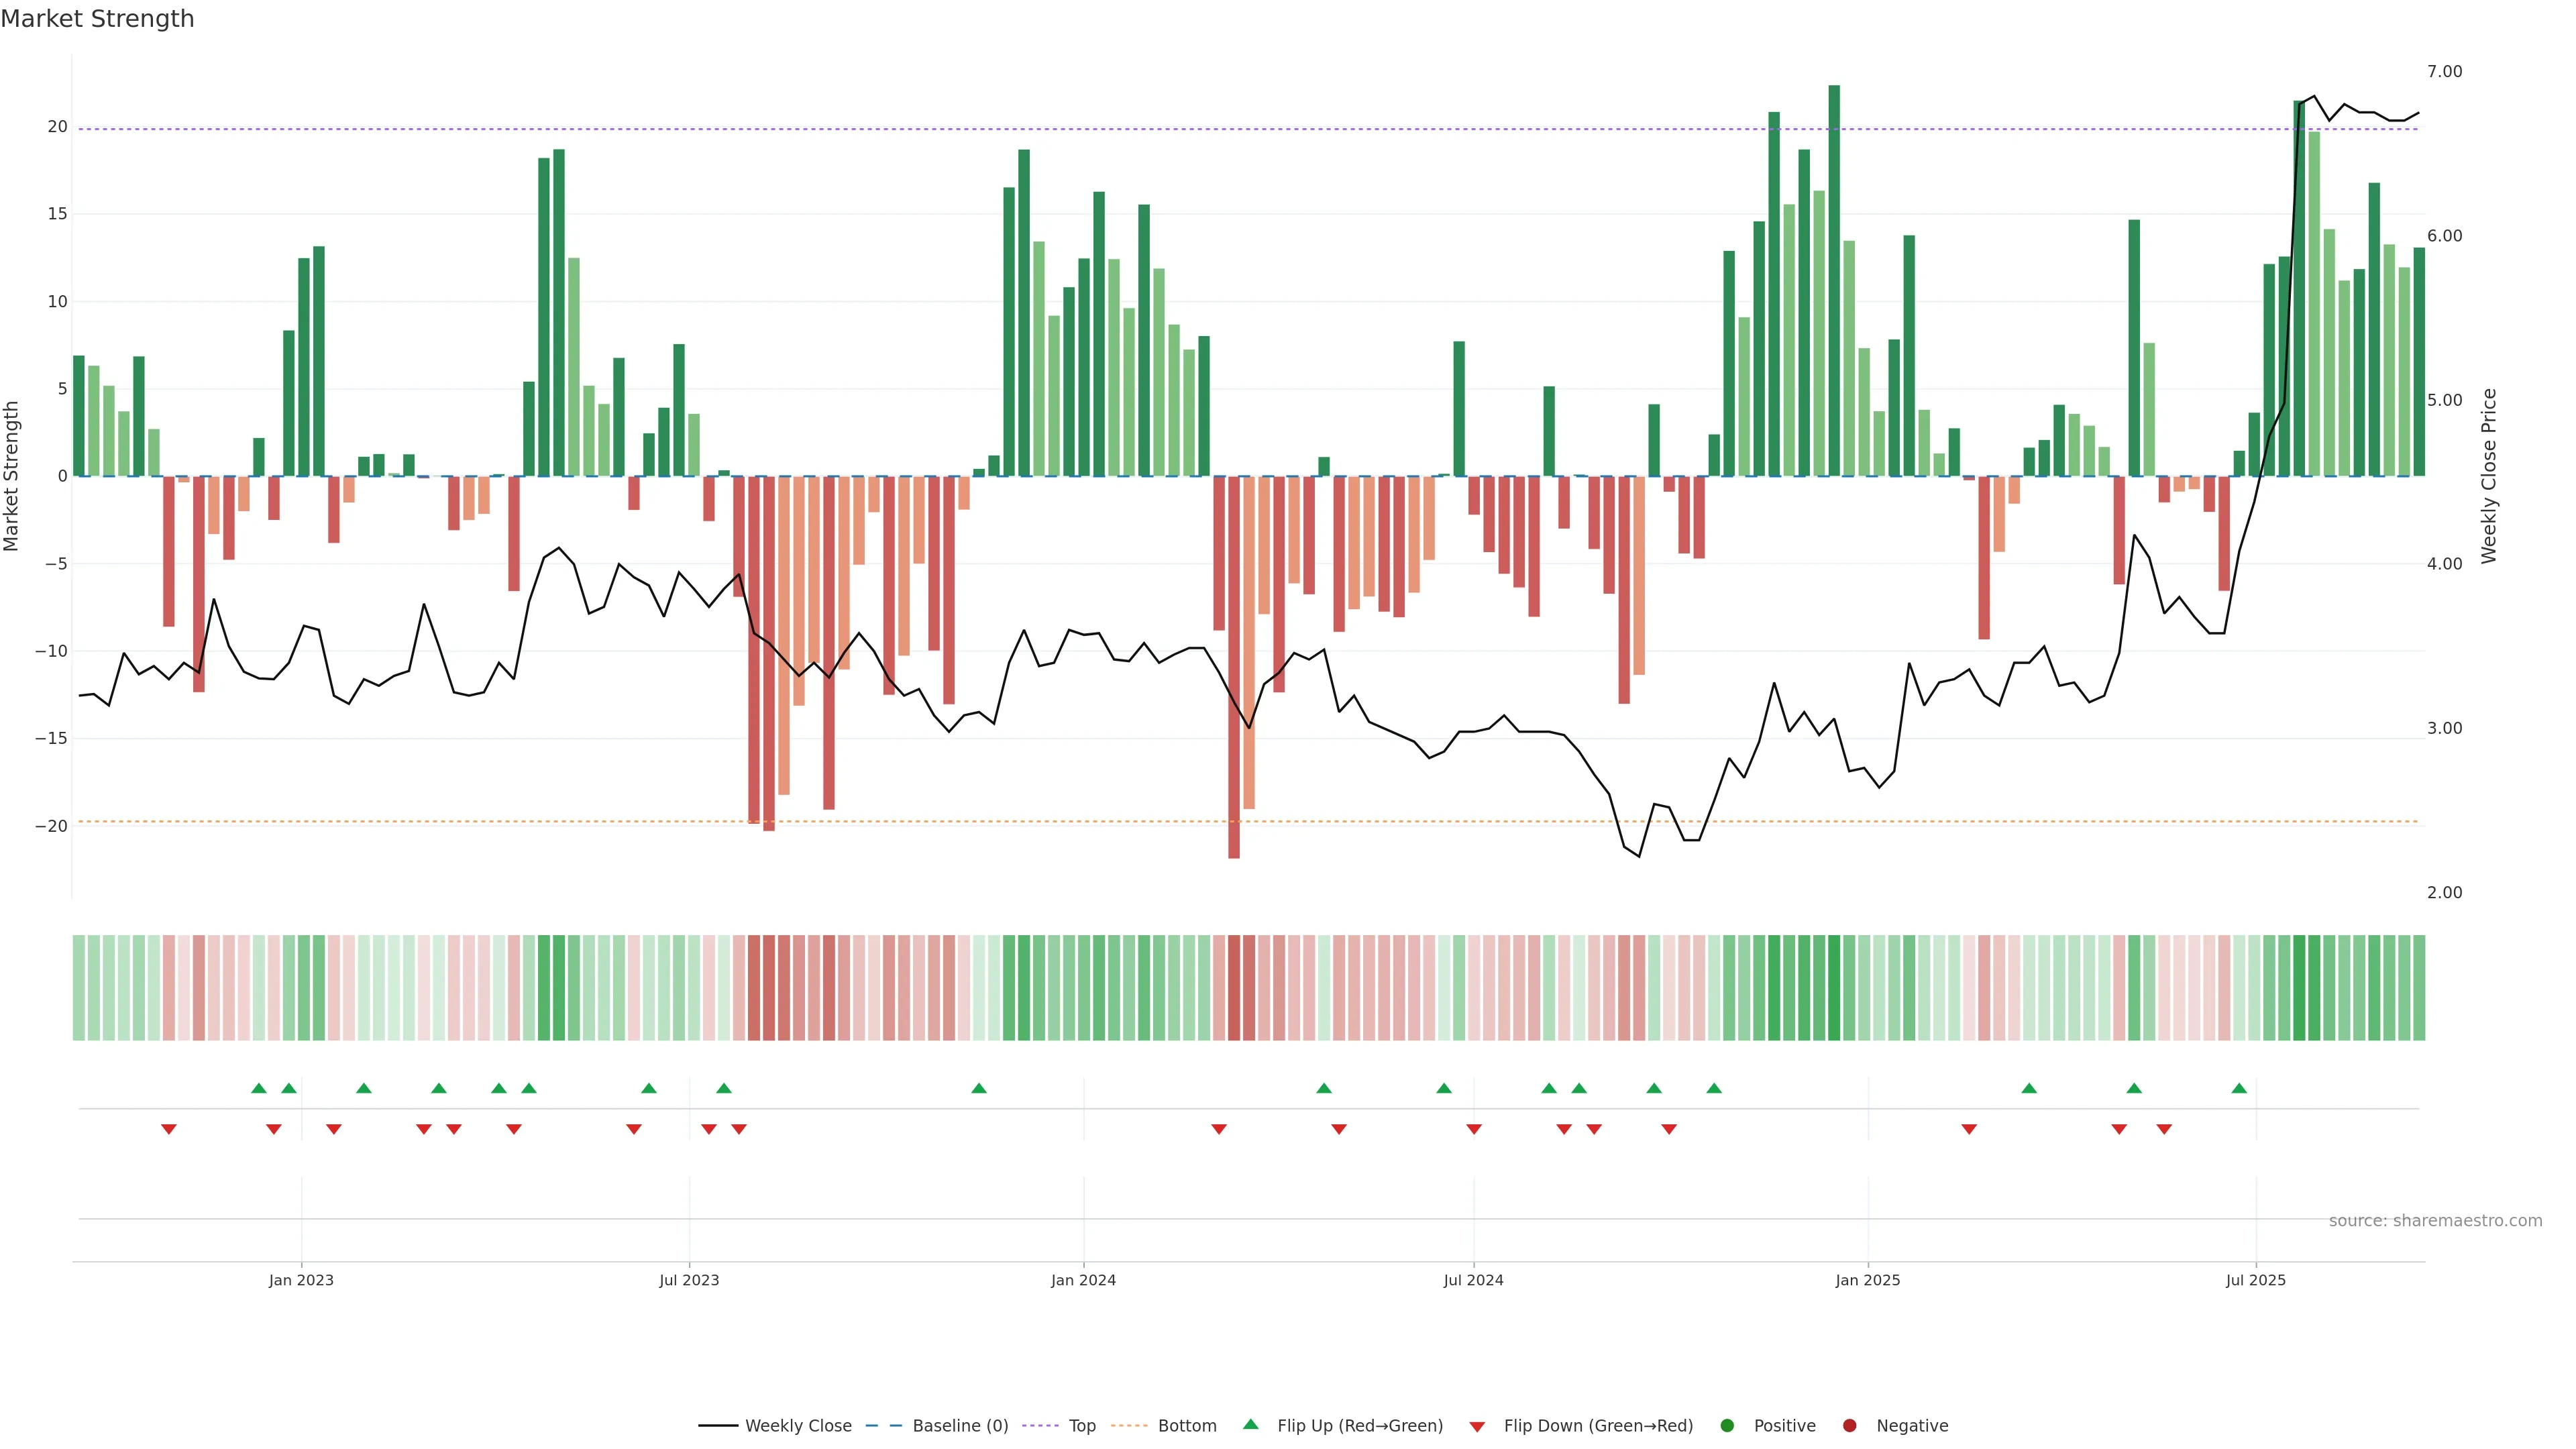
Task: Click the Flip Down red triangle legend icon
Action: (1476, 1427)
